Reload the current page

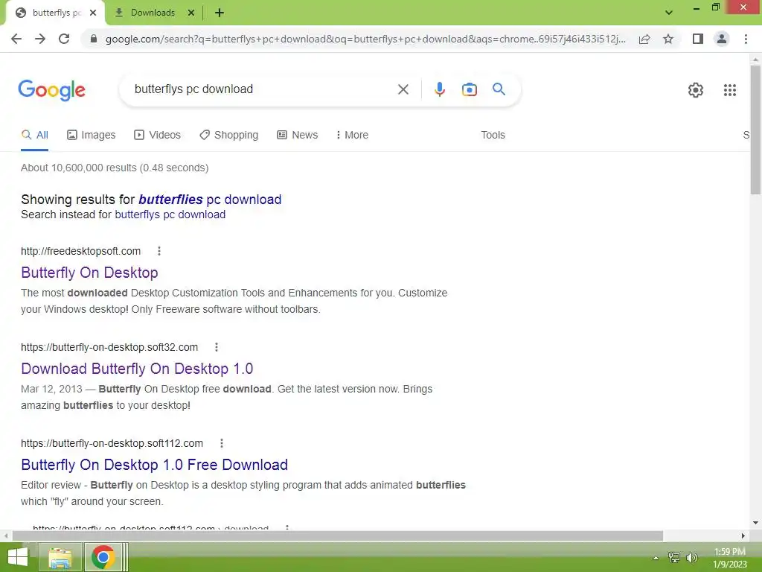pos(64,39)
